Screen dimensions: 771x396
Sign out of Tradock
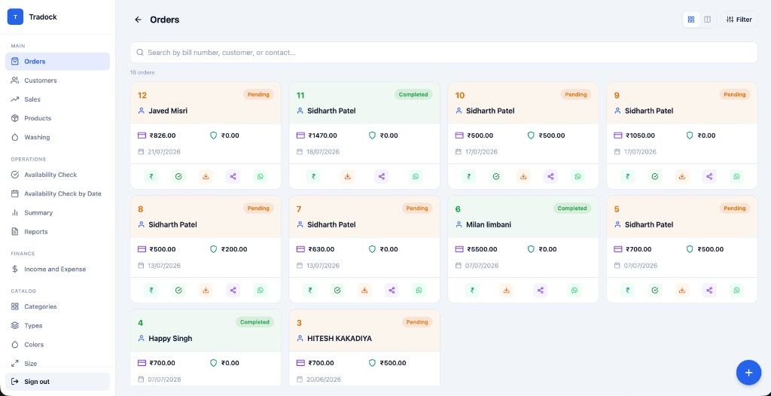click(x=57, y=382)
